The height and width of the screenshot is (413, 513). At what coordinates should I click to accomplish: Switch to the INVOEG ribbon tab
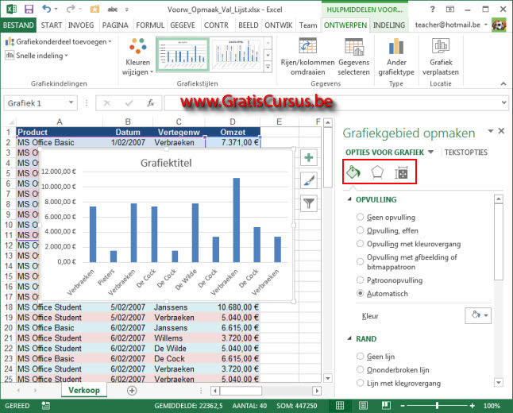[81, 25]
